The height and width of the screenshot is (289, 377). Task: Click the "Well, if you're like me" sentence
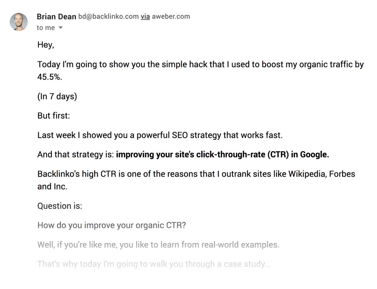pyautogui.click(x=158, y=245)
